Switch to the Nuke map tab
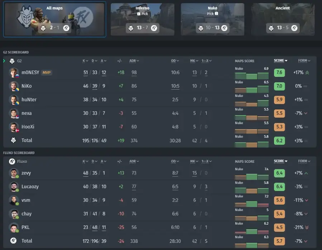The image size is (322, 250). (x=212, y=19)
